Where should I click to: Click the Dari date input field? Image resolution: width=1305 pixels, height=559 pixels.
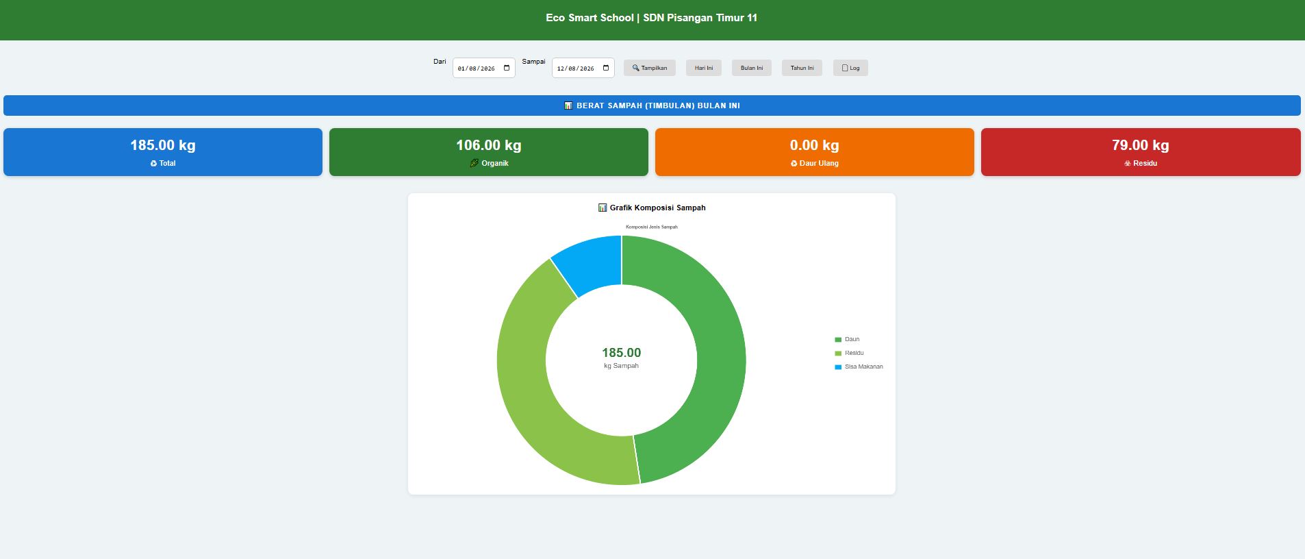(484, 68)
